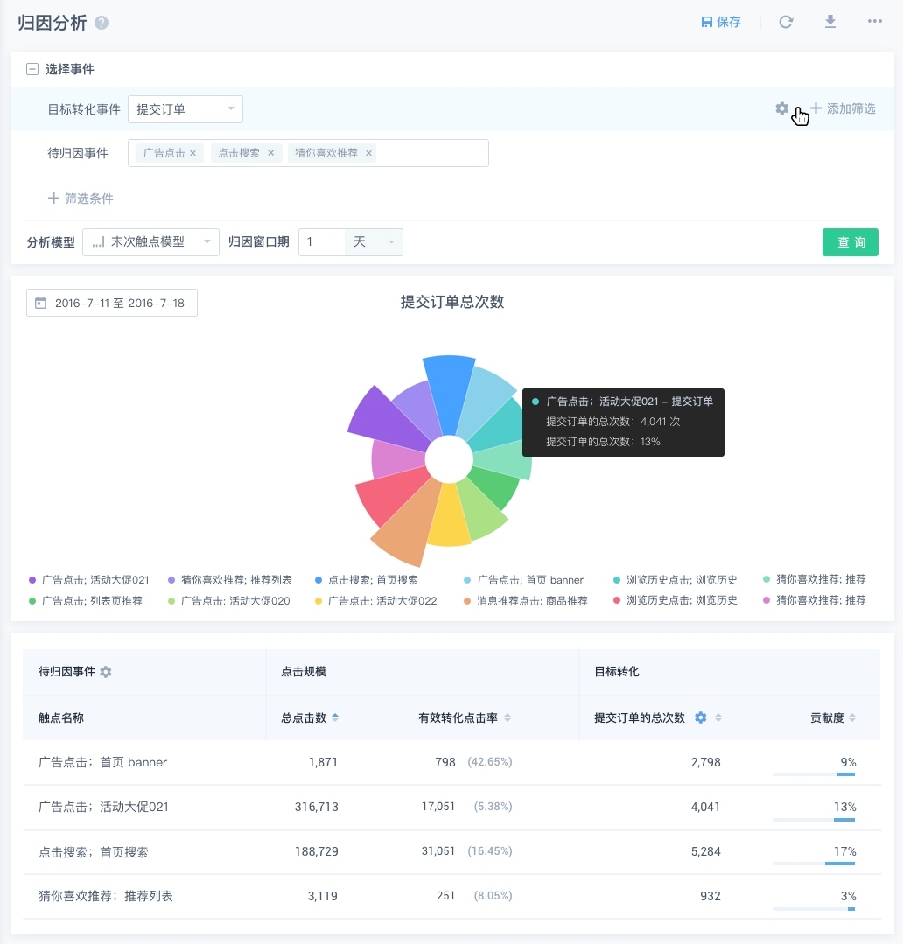Open the date range picker 2016-7-11 至 2016-7-18
The height and width of the screenshot is (944, 903).
click(112, 303)
